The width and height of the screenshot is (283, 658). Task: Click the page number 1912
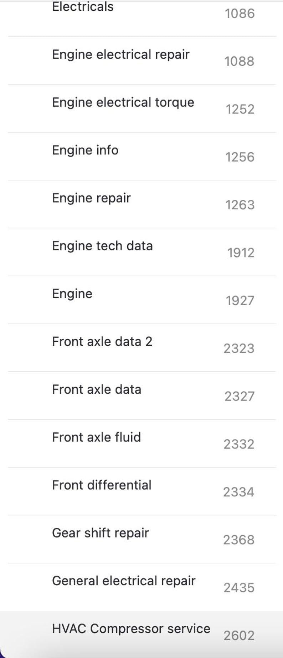[241, 253]
